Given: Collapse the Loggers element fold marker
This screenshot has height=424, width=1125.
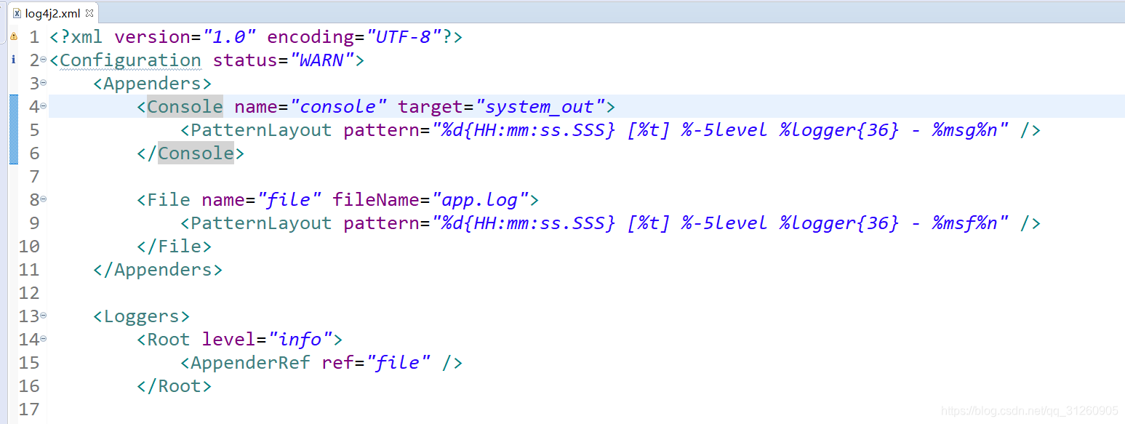Looking at the screenshot, I should click(43, 316).
